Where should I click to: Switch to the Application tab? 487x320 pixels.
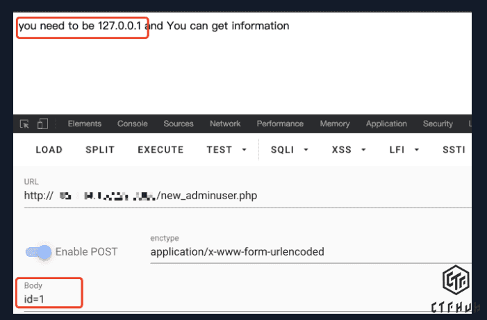[386, 124]
